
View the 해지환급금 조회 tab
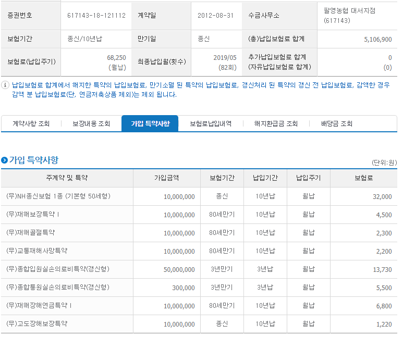point(276,124)
